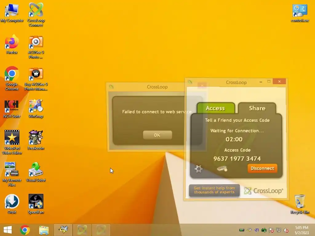Launch the SpeedFan desktop shortcut
315x236 pixels.
36,204
